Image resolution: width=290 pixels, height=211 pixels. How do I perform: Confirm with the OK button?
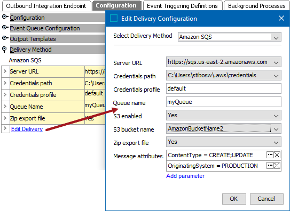coord(234,199)
